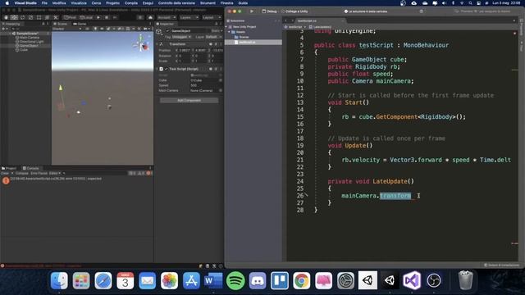Open the Shaded draw mode dropdown
This screenshot has height=295, width=525.
click(67, 29)
